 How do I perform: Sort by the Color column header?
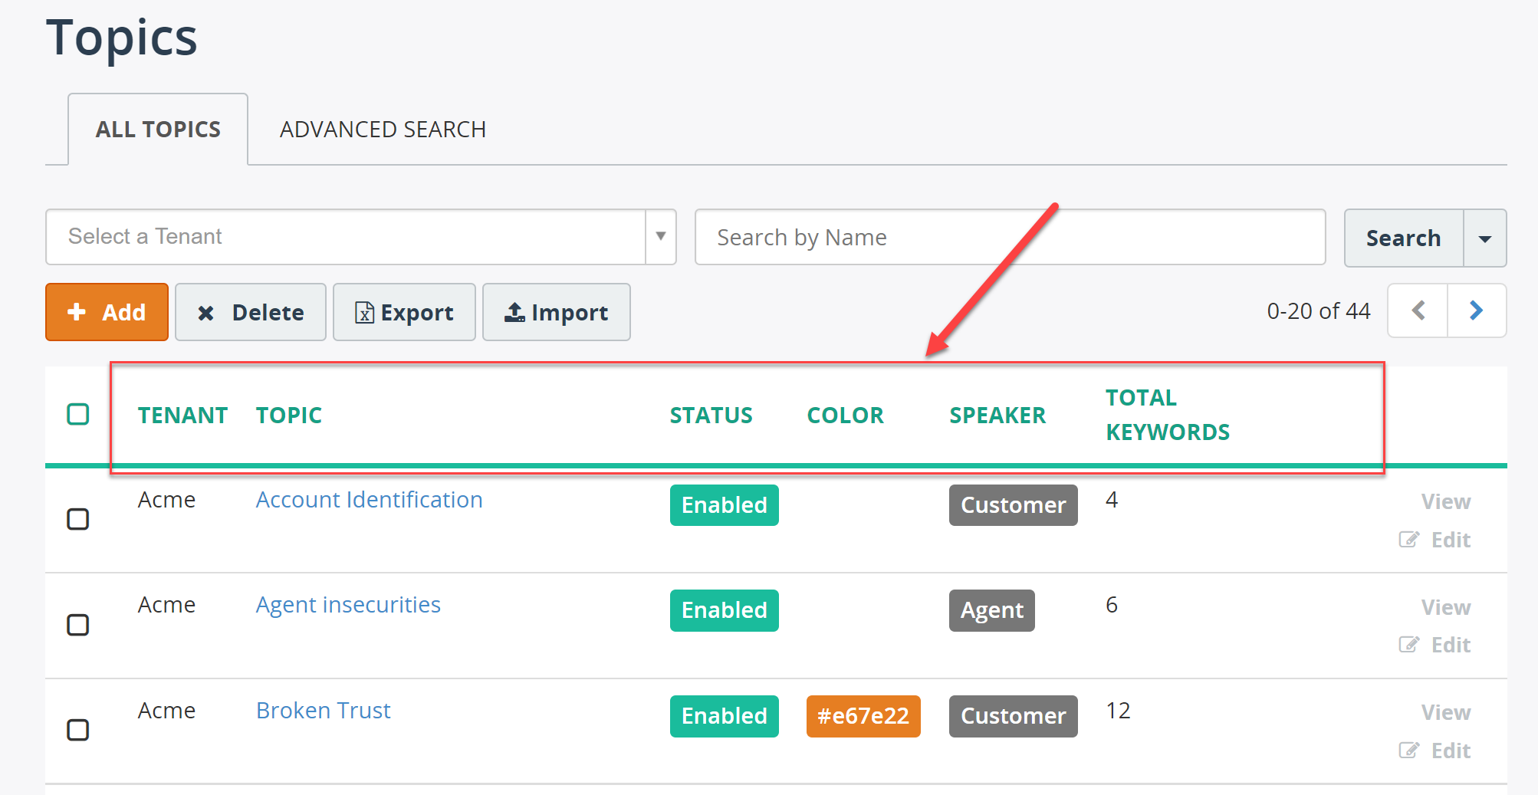pyautogui.click(x=846, y=415)
